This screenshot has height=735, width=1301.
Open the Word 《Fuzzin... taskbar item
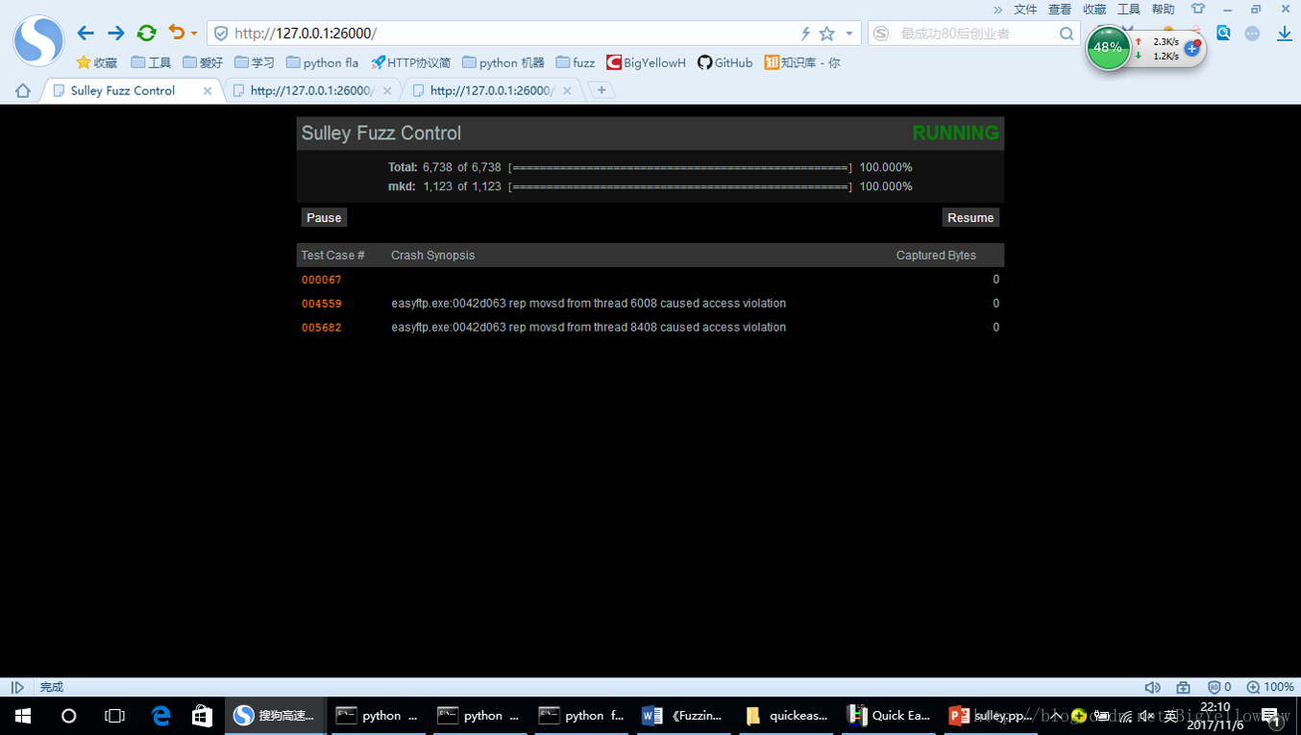[682, 716]
